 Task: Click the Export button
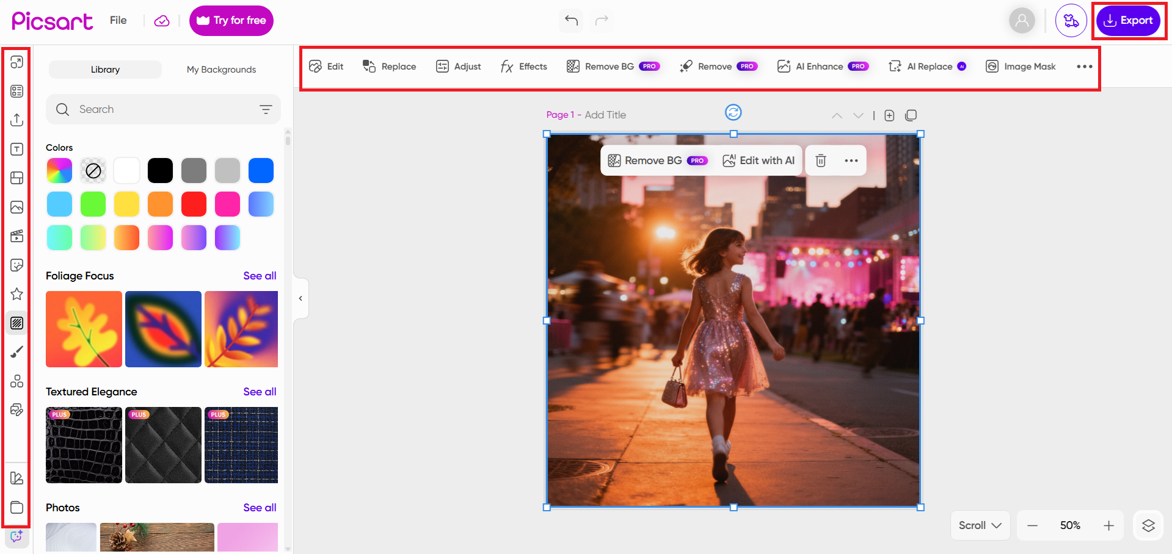[x=1128, y=21]
